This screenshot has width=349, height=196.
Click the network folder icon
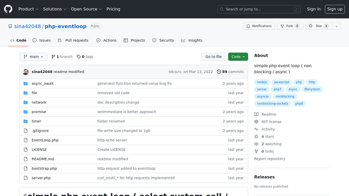(x=26, y=102)
